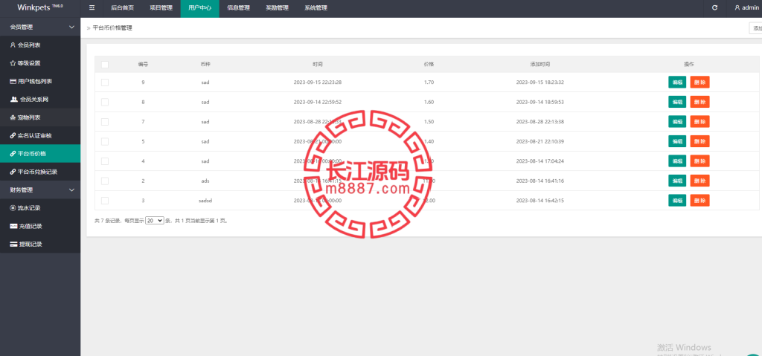This screenshot has height=356, width=762.
Task: Click the 添加时间 column header
Action: point(540,64)
